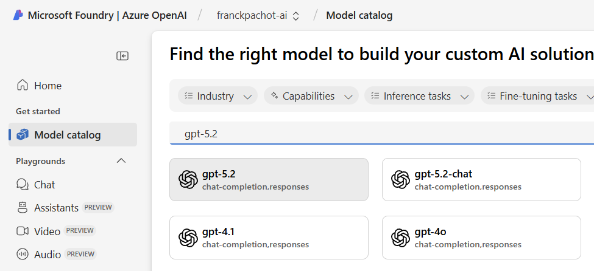Click the Microsoft Foundry | Azure OpenAI link

click(107, 16)
